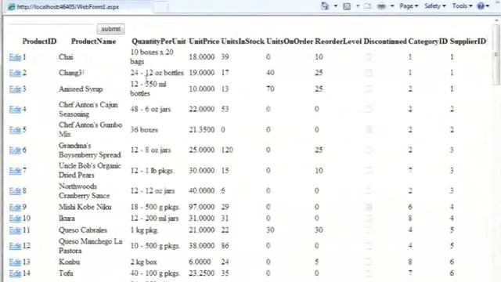Screen dimensions: 501x282
Task: Toggle Discontinued checkbox for Queso Cabrales
Action: click(369, 230)
